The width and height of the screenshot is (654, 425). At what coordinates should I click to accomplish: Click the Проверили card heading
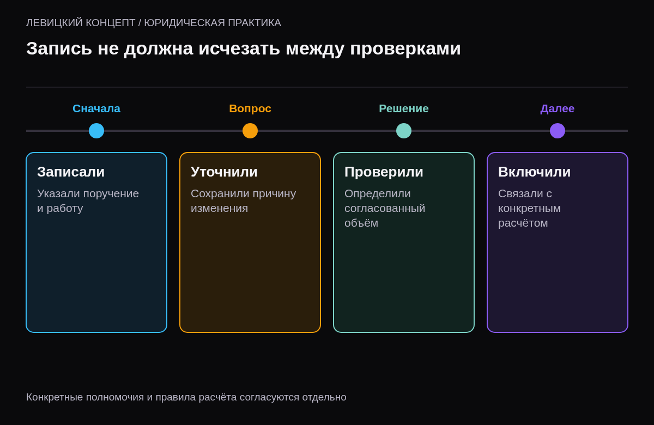[384, 172]
